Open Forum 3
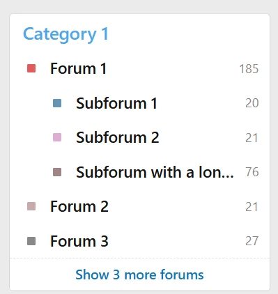 coord(79,241)
